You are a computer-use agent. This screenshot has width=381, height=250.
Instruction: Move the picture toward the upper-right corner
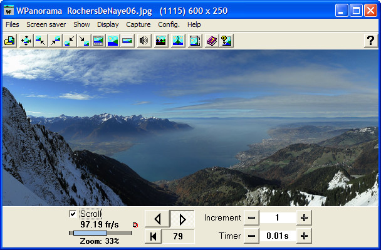click(x=55, y=41)
